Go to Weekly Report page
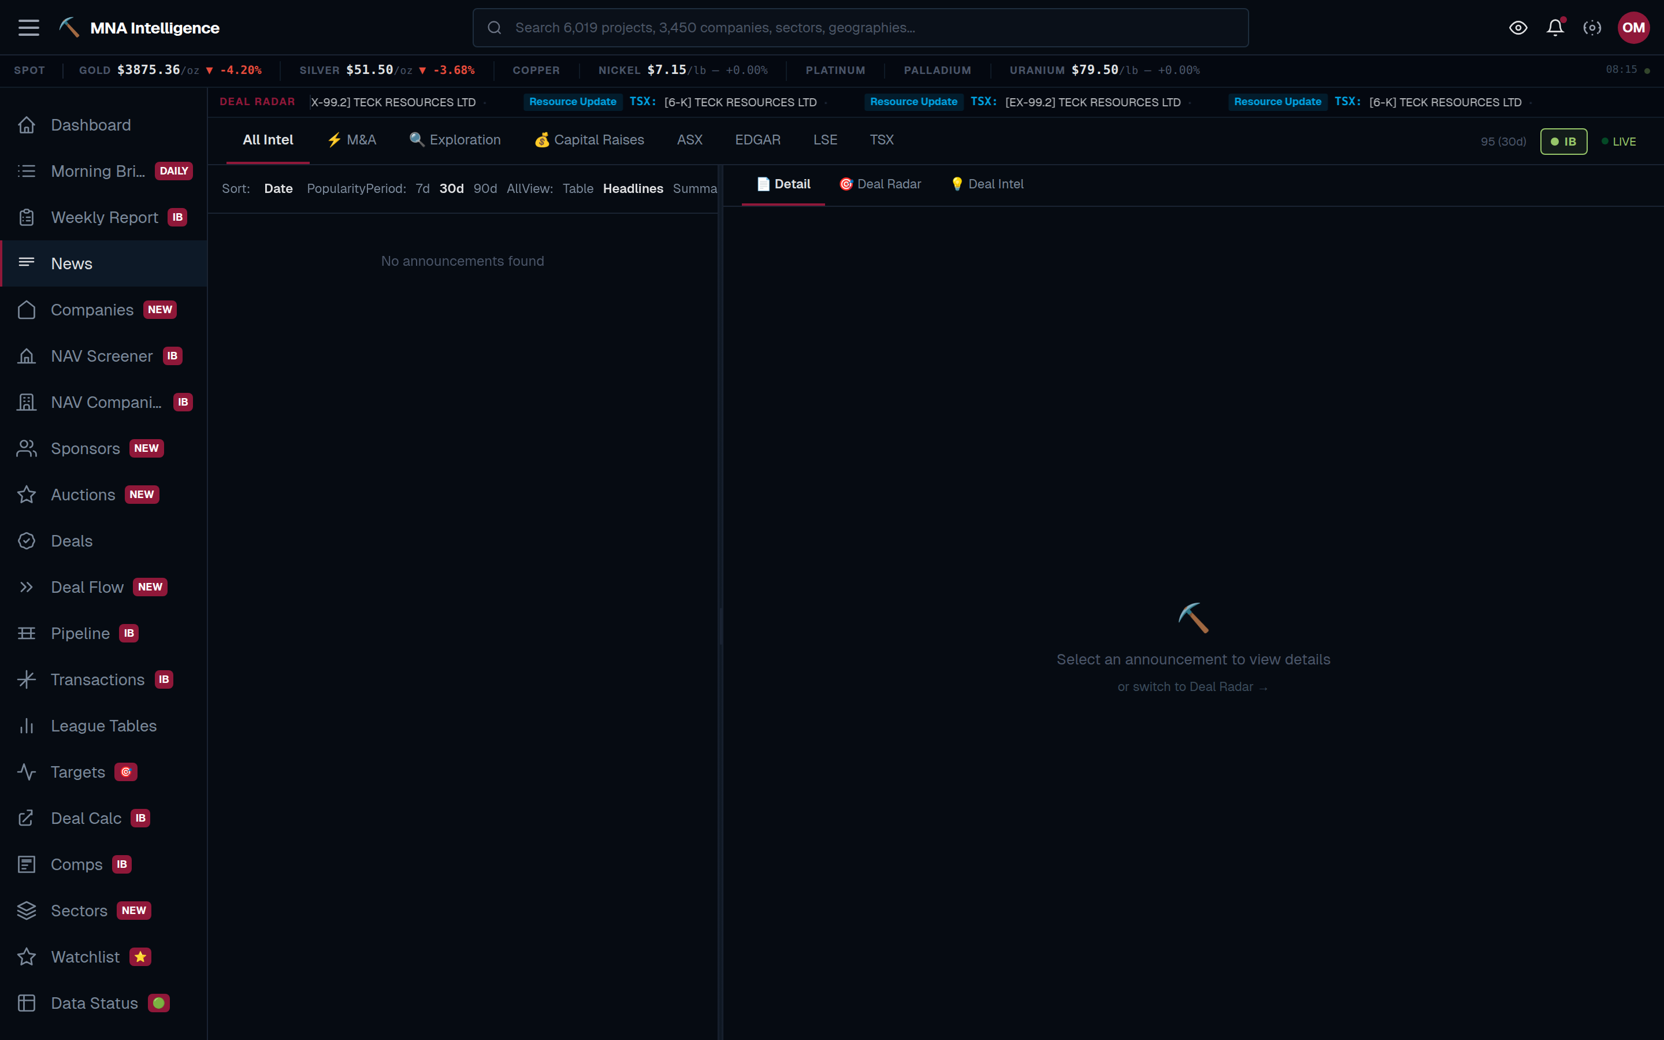 coord(104,217)
